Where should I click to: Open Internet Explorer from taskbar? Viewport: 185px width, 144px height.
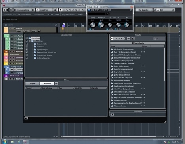[19, 142]
